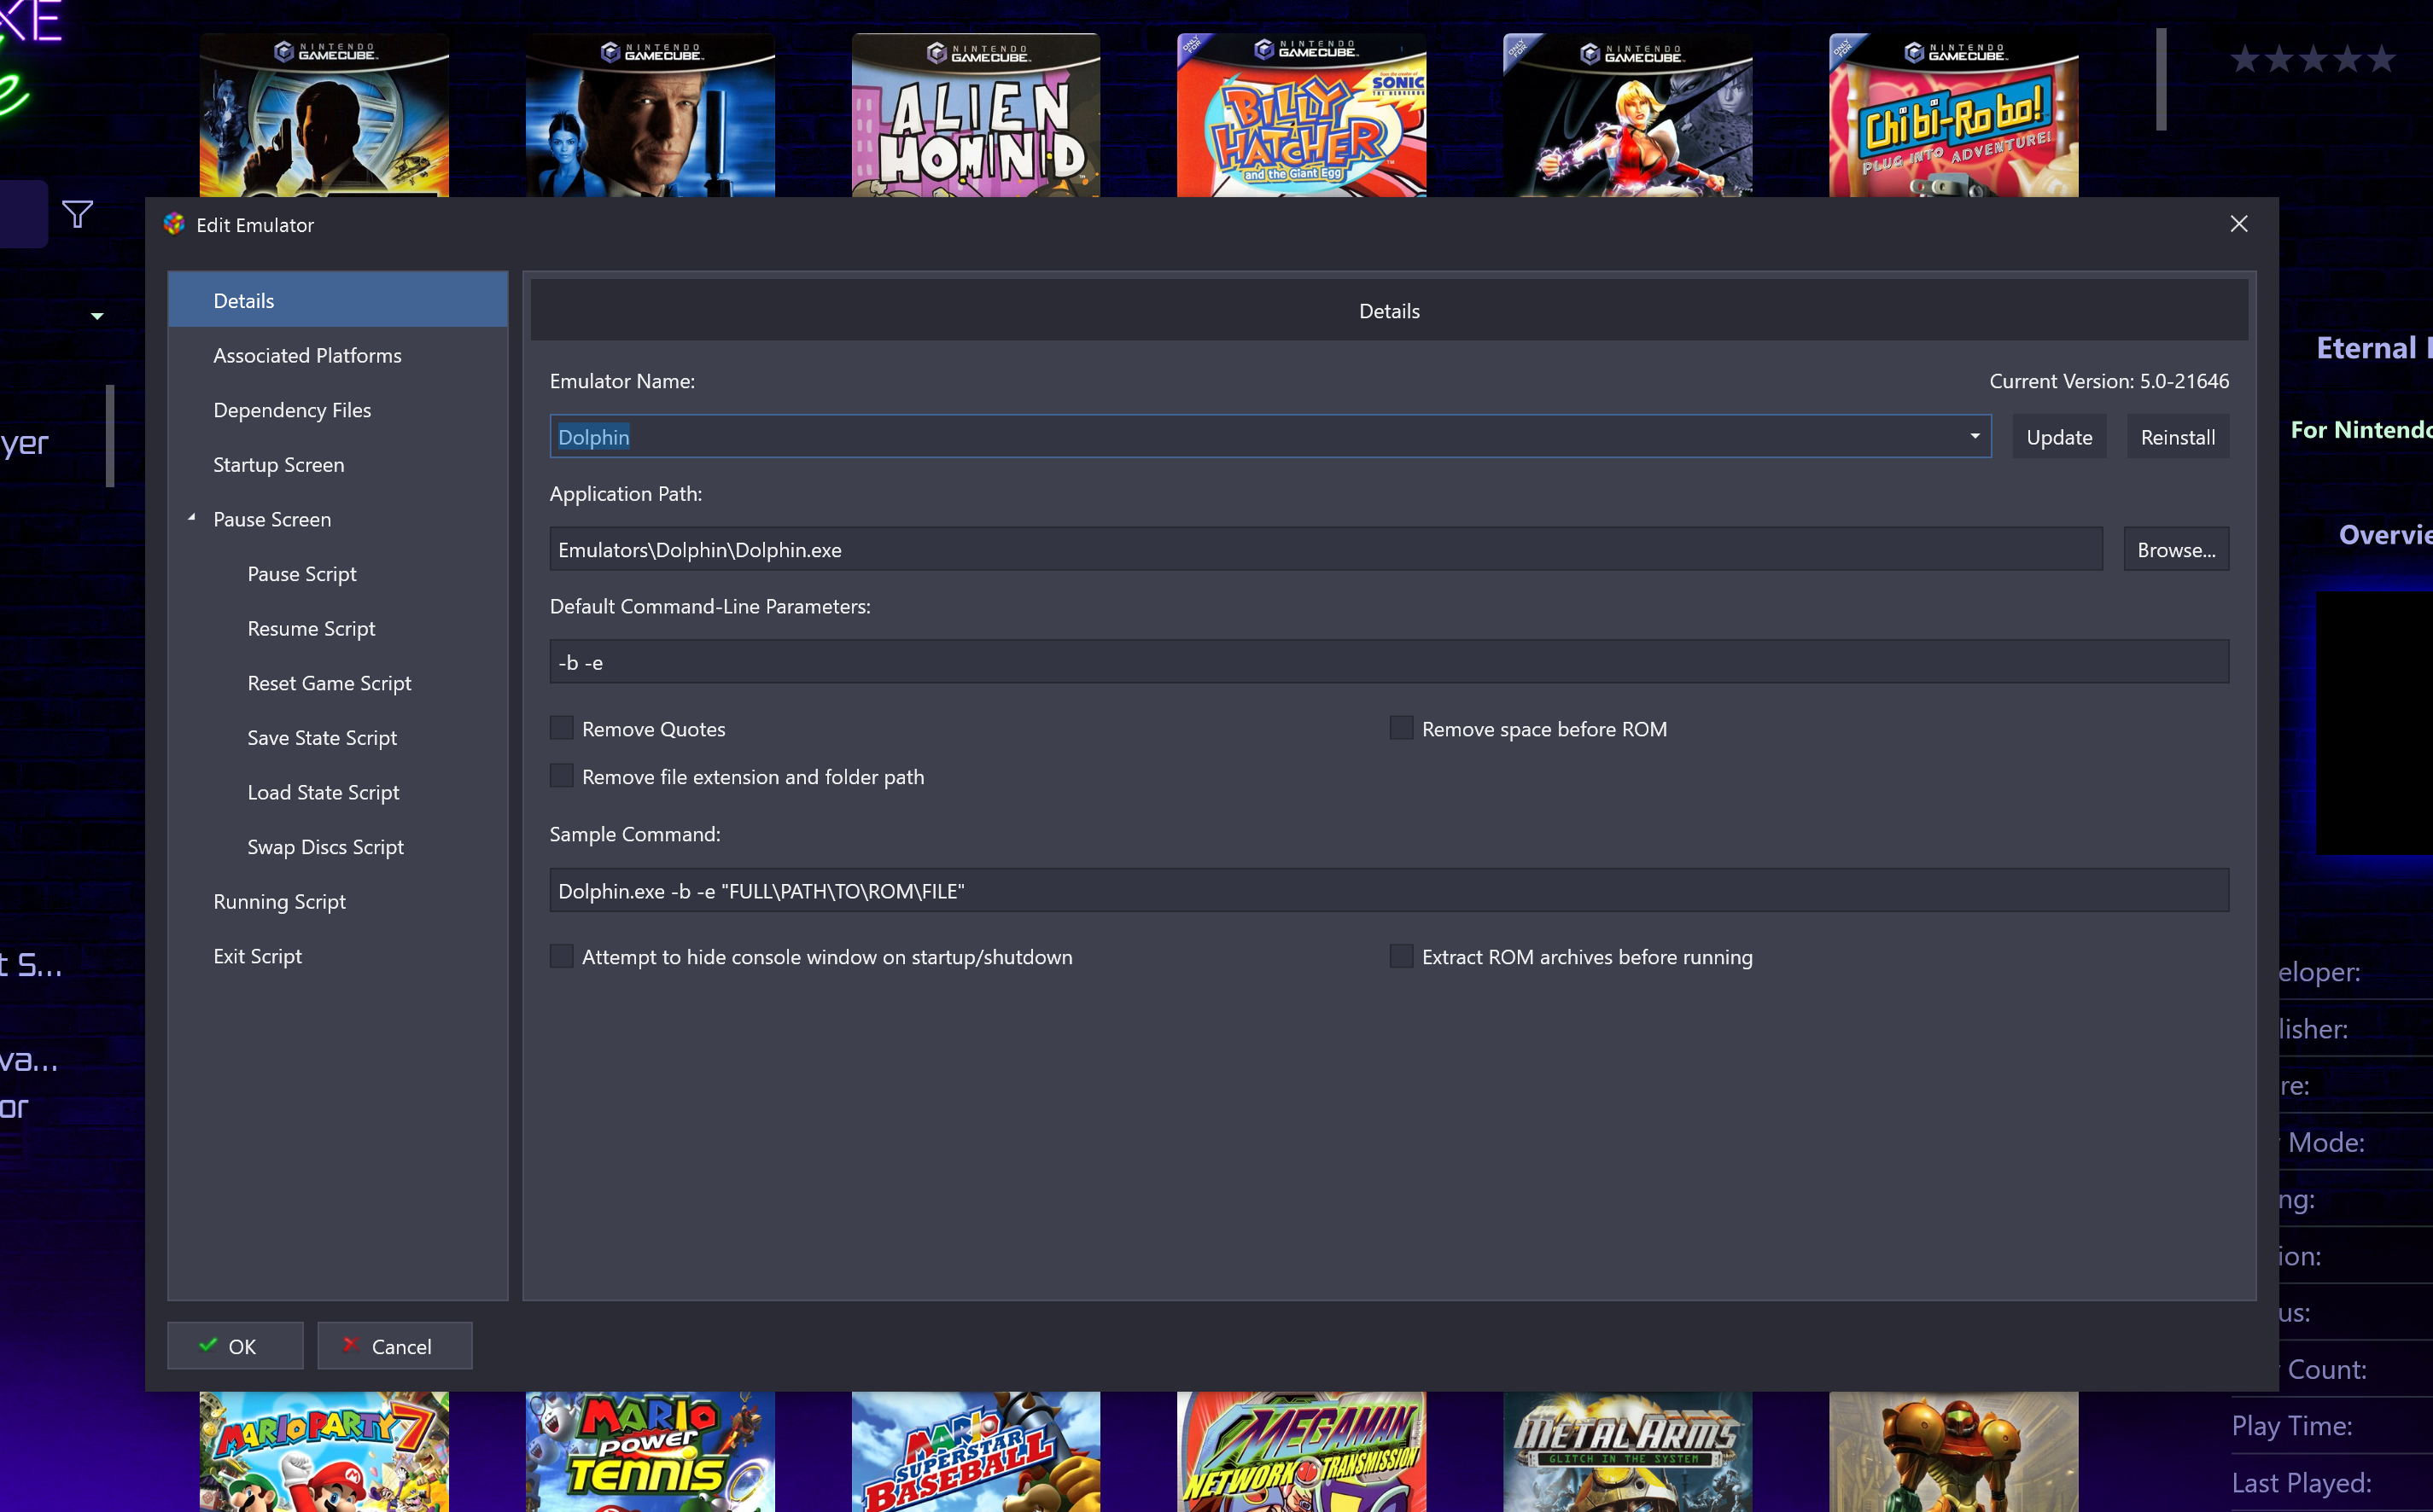The image size is (2433, 1512).
Task: Enable Remove Quotes checkbox
Action: point(561,728)
